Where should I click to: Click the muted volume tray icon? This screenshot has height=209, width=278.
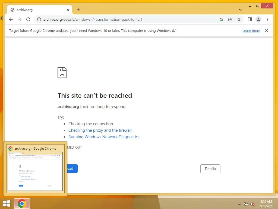point(252,204)
